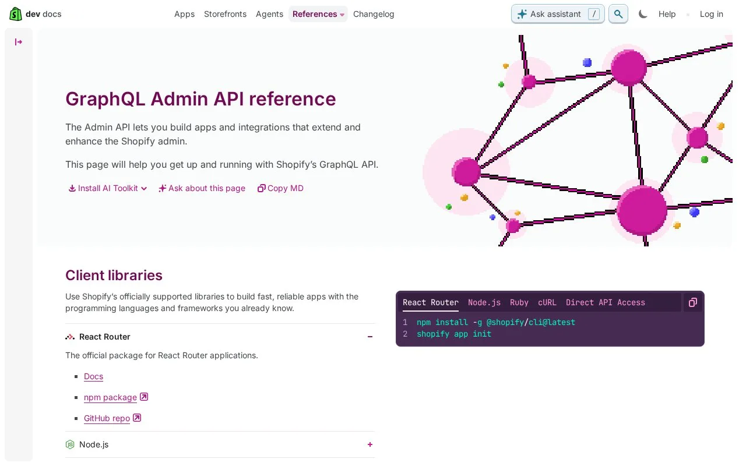This screenshot has height=466, width=746.
Task: Open search with the magnifier icon
Action: [x=618, y=14]
